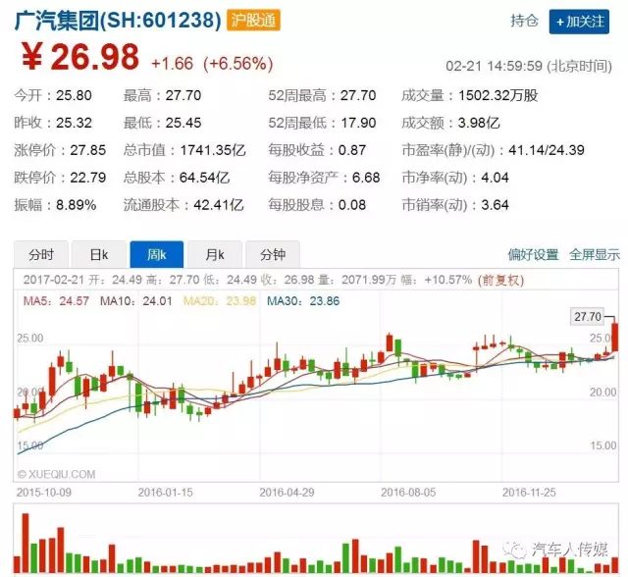628x577 pixels.
Task: Click the 2016-01-15 date axis label
Action: pyautogui.click(x=165, y=493)
